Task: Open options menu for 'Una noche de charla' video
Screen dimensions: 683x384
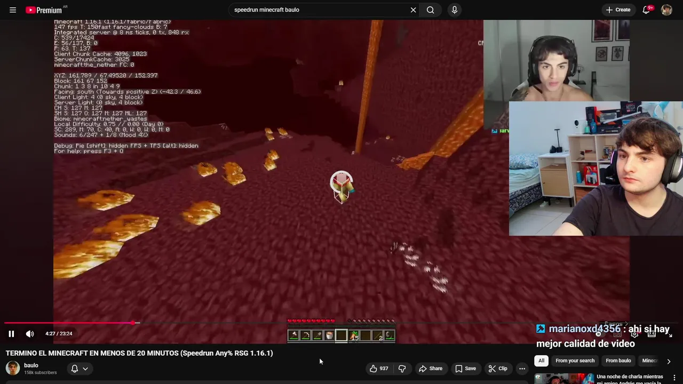Action: coord(674,378)
